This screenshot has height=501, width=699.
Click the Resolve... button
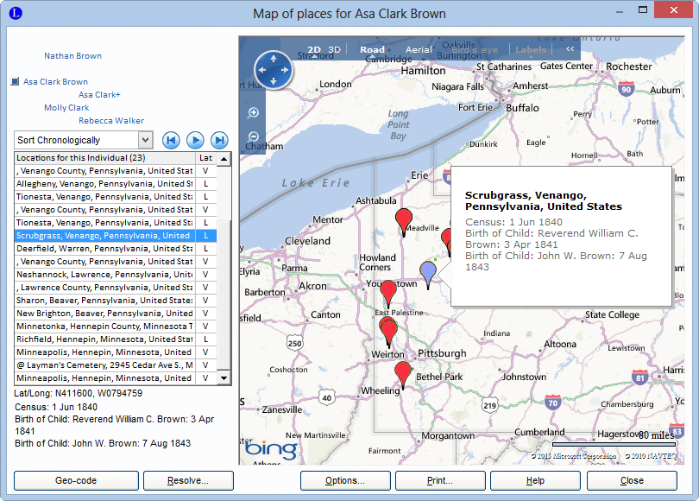[188, 480]
